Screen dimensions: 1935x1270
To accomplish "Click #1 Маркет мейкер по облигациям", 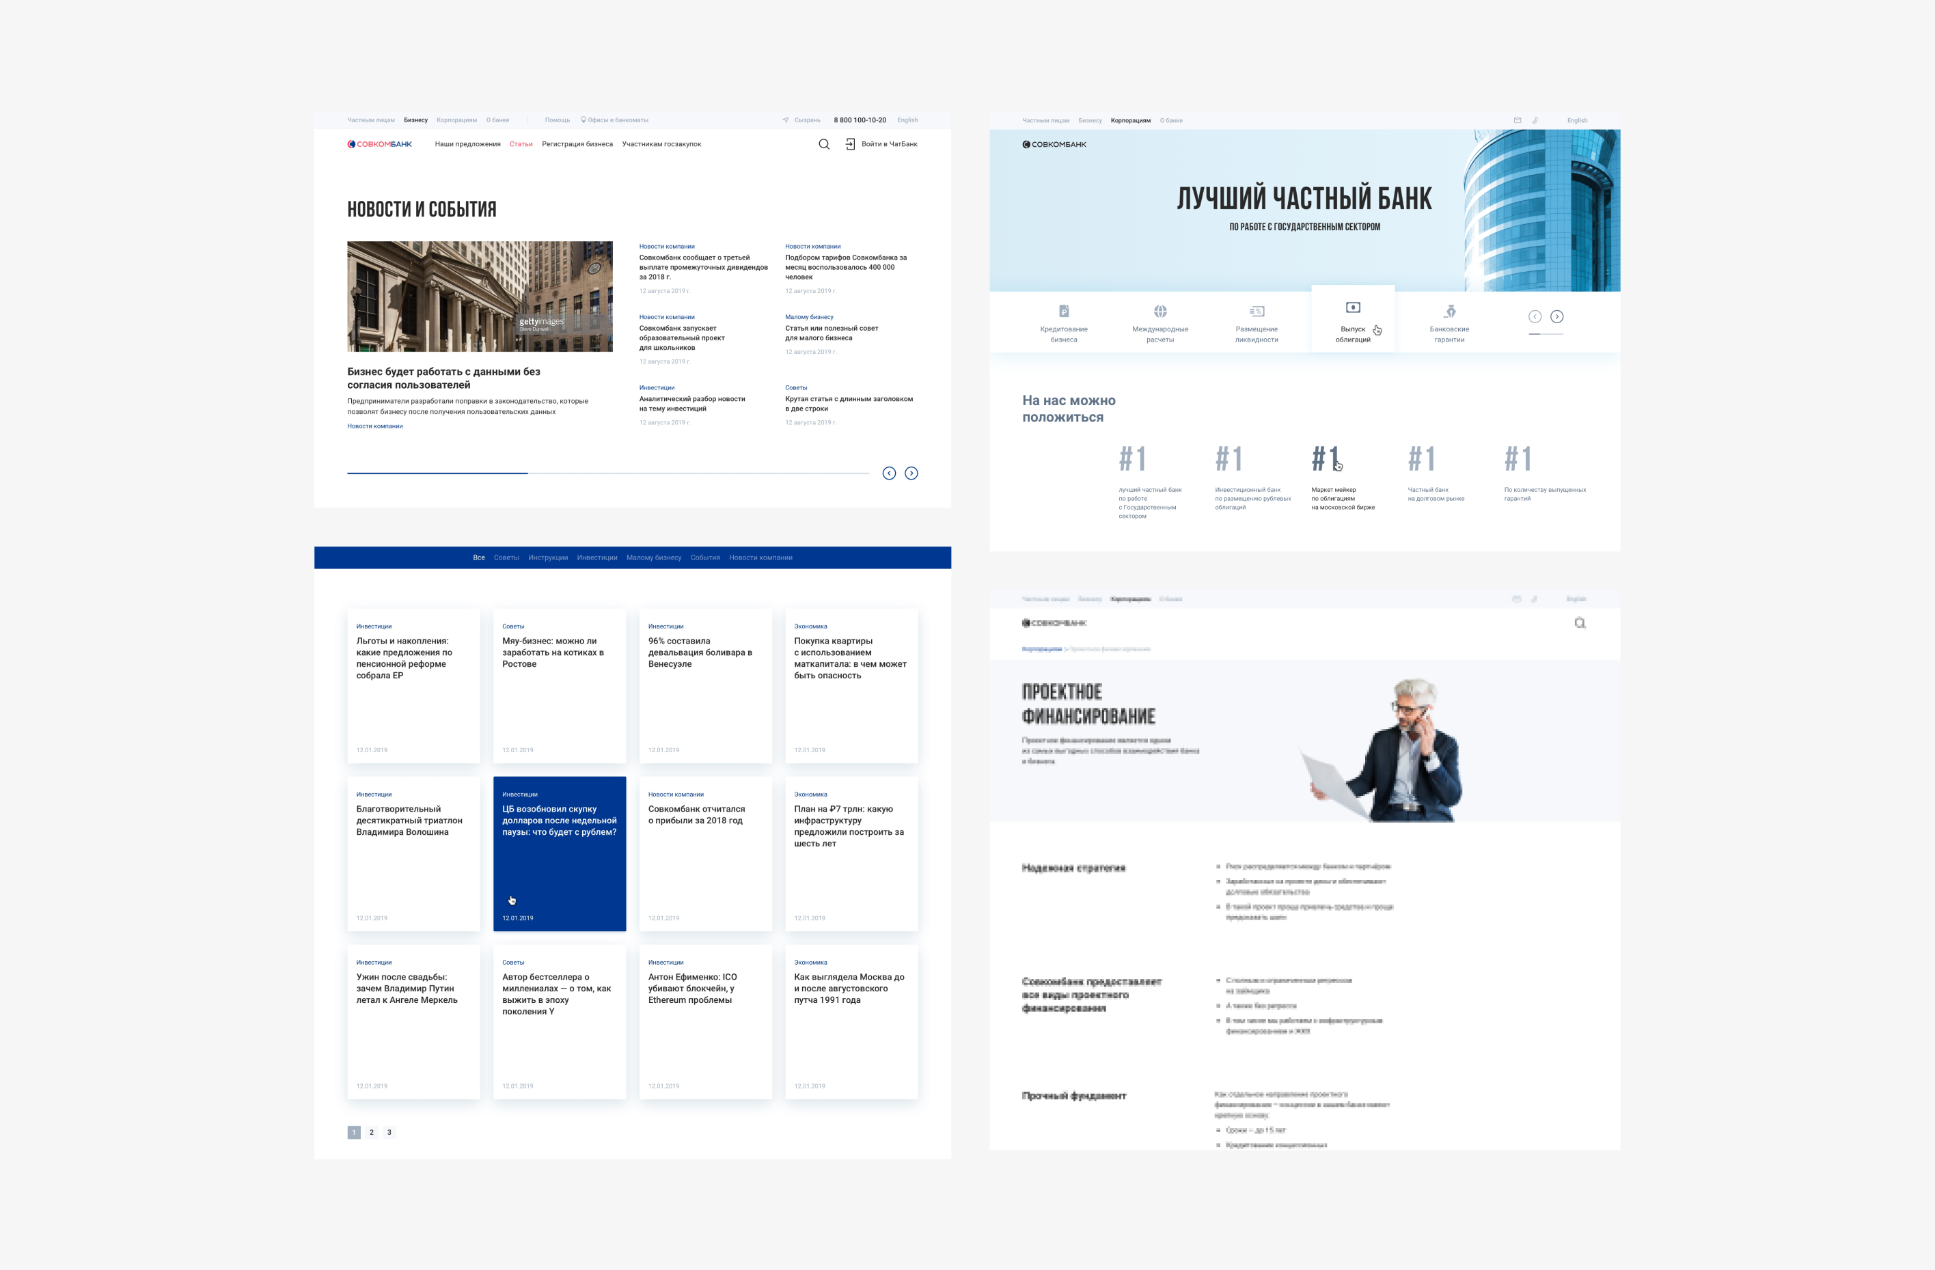I will (1343, 478).
